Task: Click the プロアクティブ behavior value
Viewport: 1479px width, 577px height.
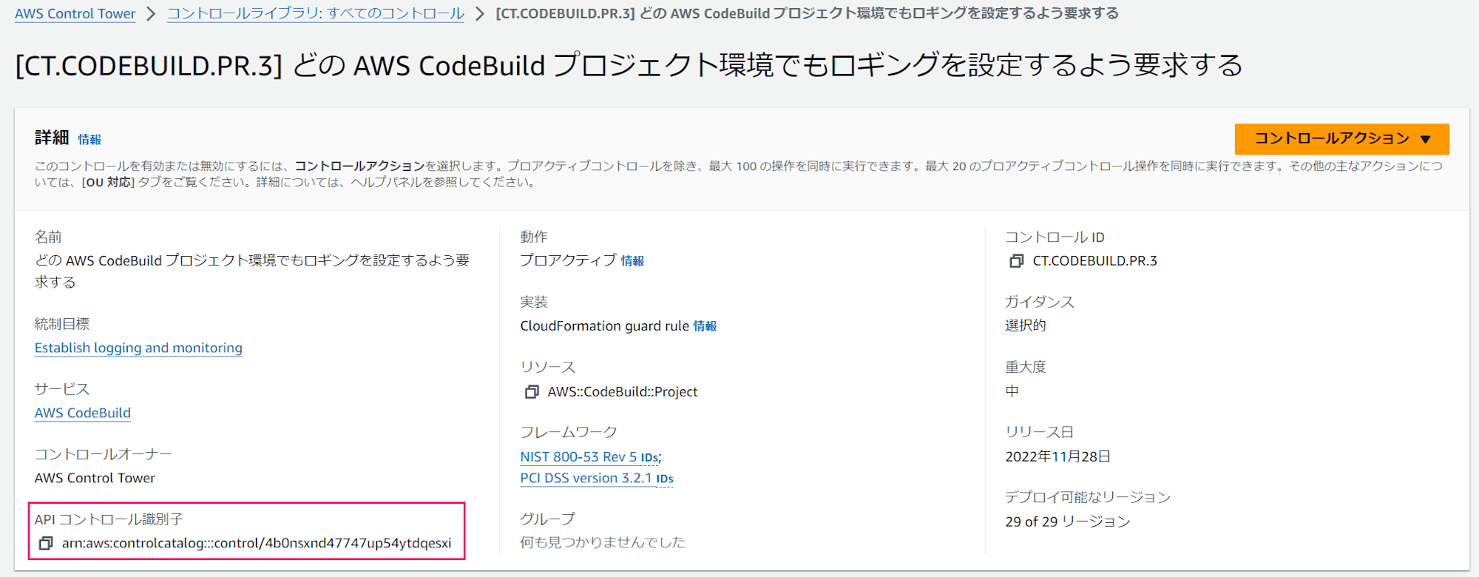Action: 568,260
